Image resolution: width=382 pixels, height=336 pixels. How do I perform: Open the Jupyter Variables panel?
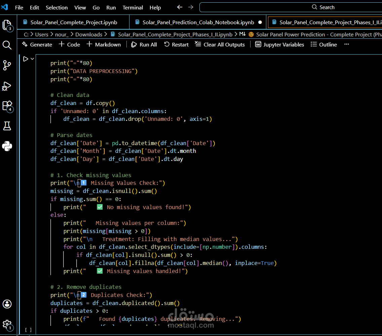point(279,44)
